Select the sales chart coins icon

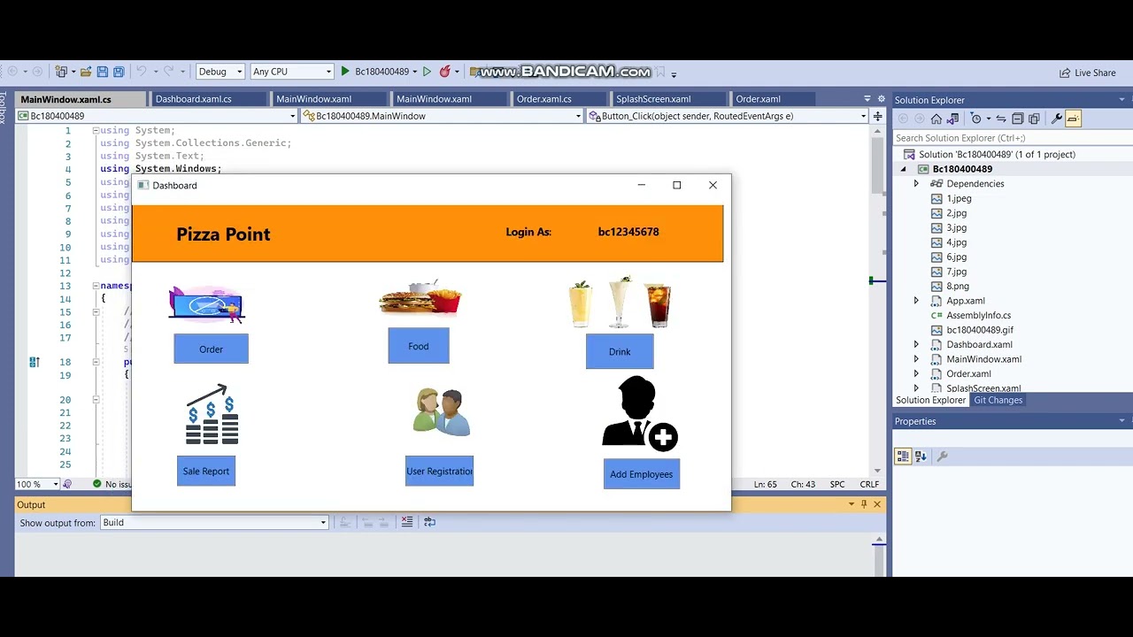coord(212,414)
